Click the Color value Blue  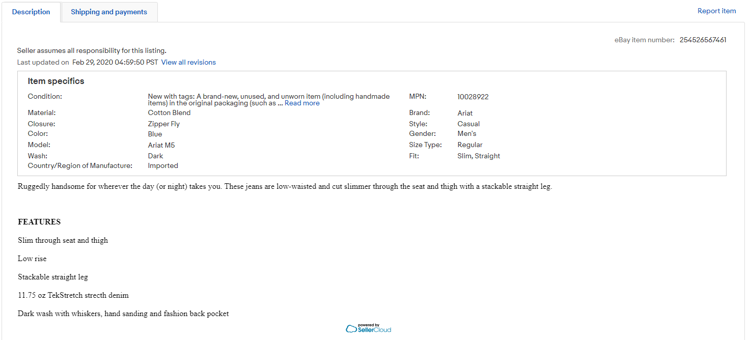(x=155, y=134)
